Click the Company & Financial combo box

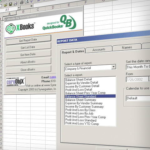coord(90,68)
